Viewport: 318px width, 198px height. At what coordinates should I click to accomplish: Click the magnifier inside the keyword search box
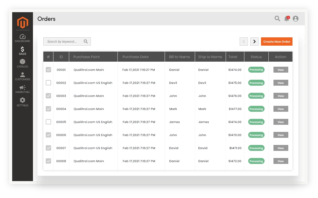point(86,41)
